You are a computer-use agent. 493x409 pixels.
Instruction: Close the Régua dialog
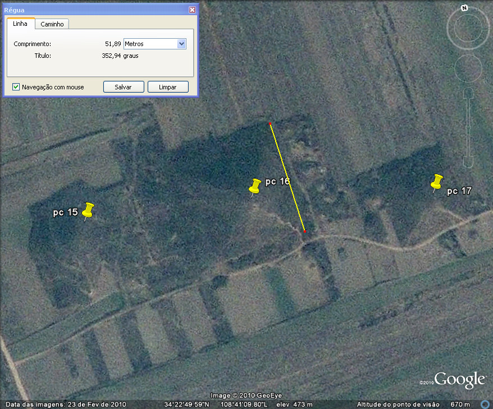click(x=192, y=10)
